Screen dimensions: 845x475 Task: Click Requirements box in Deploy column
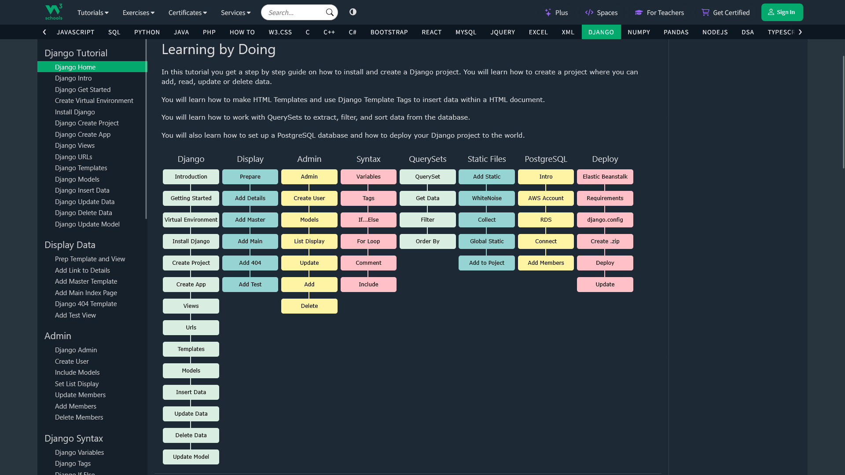(605, 198)
